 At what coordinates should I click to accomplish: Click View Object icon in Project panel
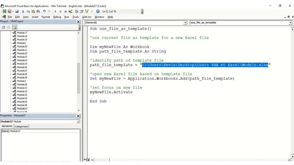tap(8, 27)
